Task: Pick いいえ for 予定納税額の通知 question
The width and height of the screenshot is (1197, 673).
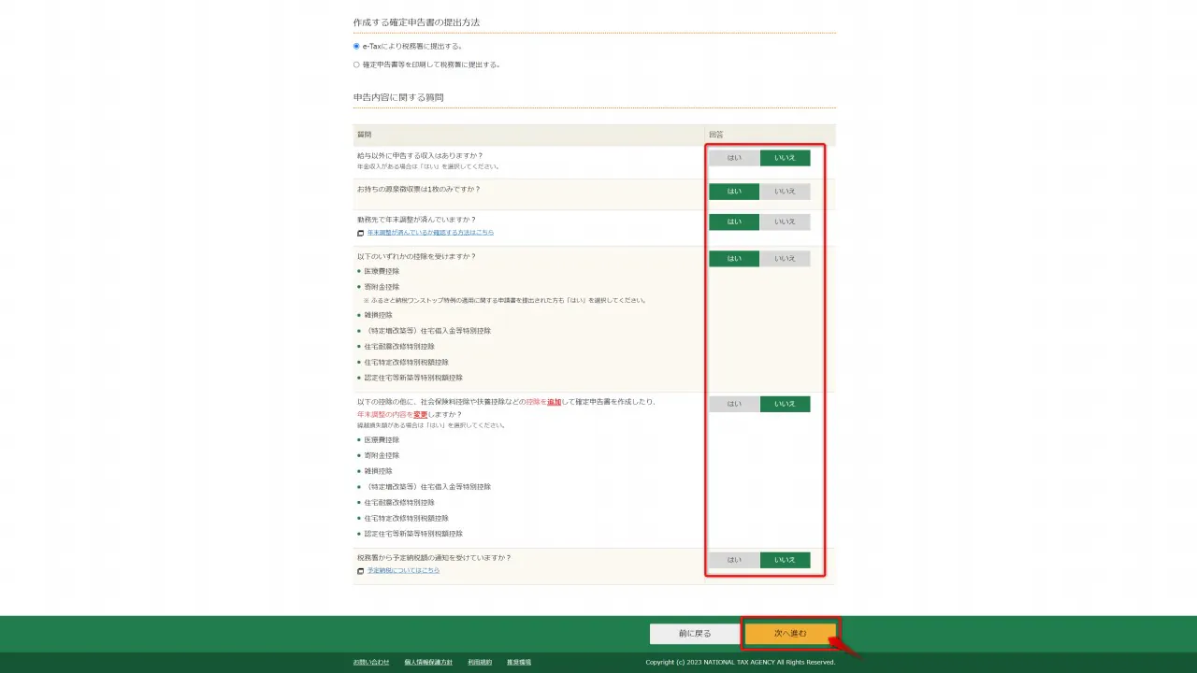Action: pos(785,560)
